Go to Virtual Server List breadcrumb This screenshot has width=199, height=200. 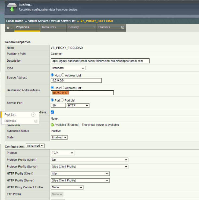click(52, 21)
